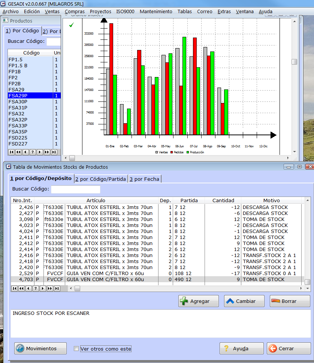Enable the 'Ver otros como este' checkbox
The height and width of the screenshot is (363, 314).
76,349
